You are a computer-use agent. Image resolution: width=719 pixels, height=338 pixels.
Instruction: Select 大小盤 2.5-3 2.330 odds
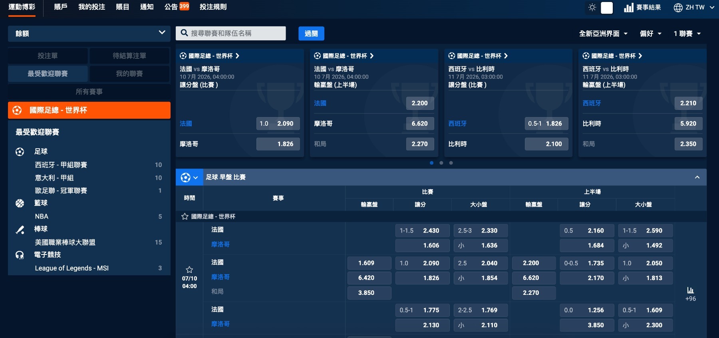pos(481,231)
